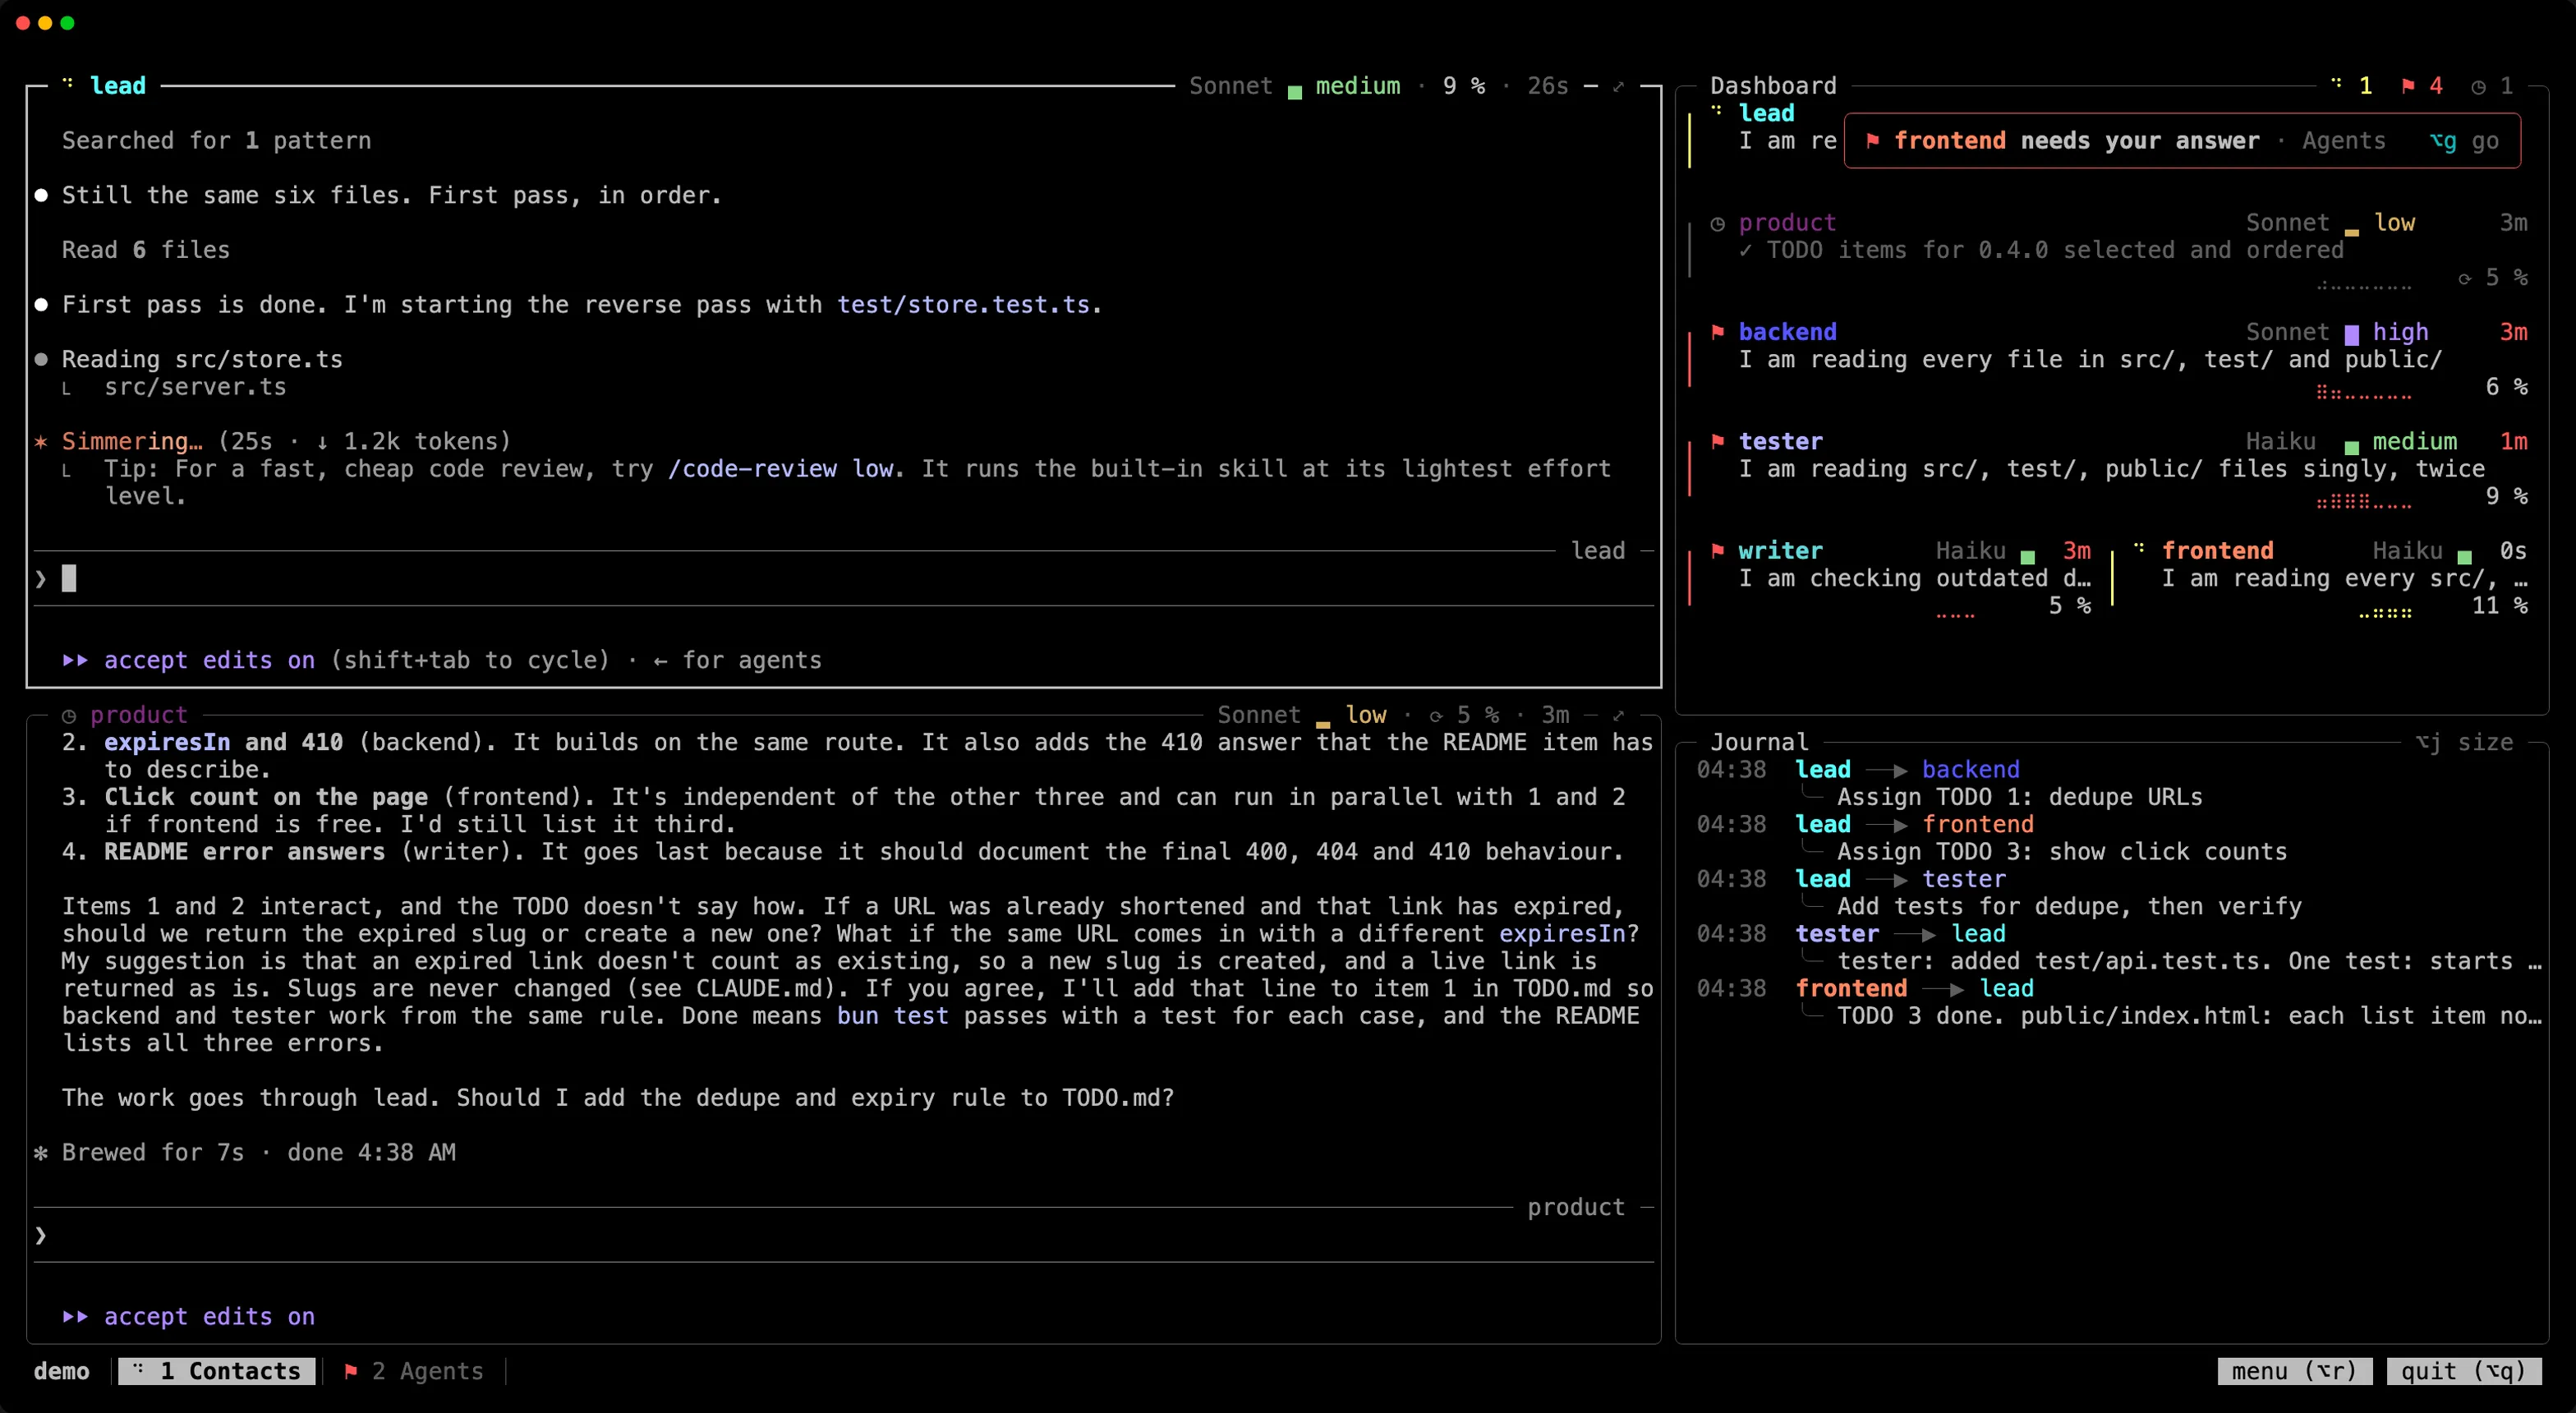2576x1413 pixels.
Task: Toggle accept edits on in the product pane
Action: tap(189, 1317)
